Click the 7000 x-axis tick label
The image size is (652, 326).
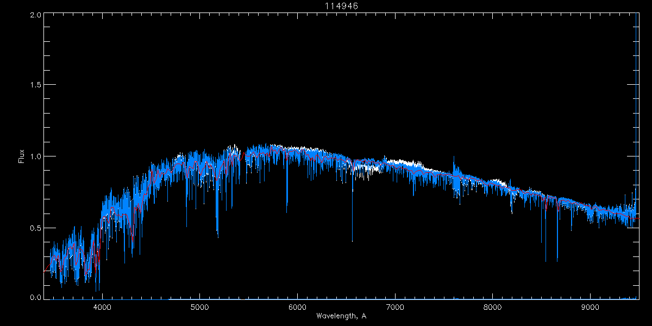coord(395,307)
